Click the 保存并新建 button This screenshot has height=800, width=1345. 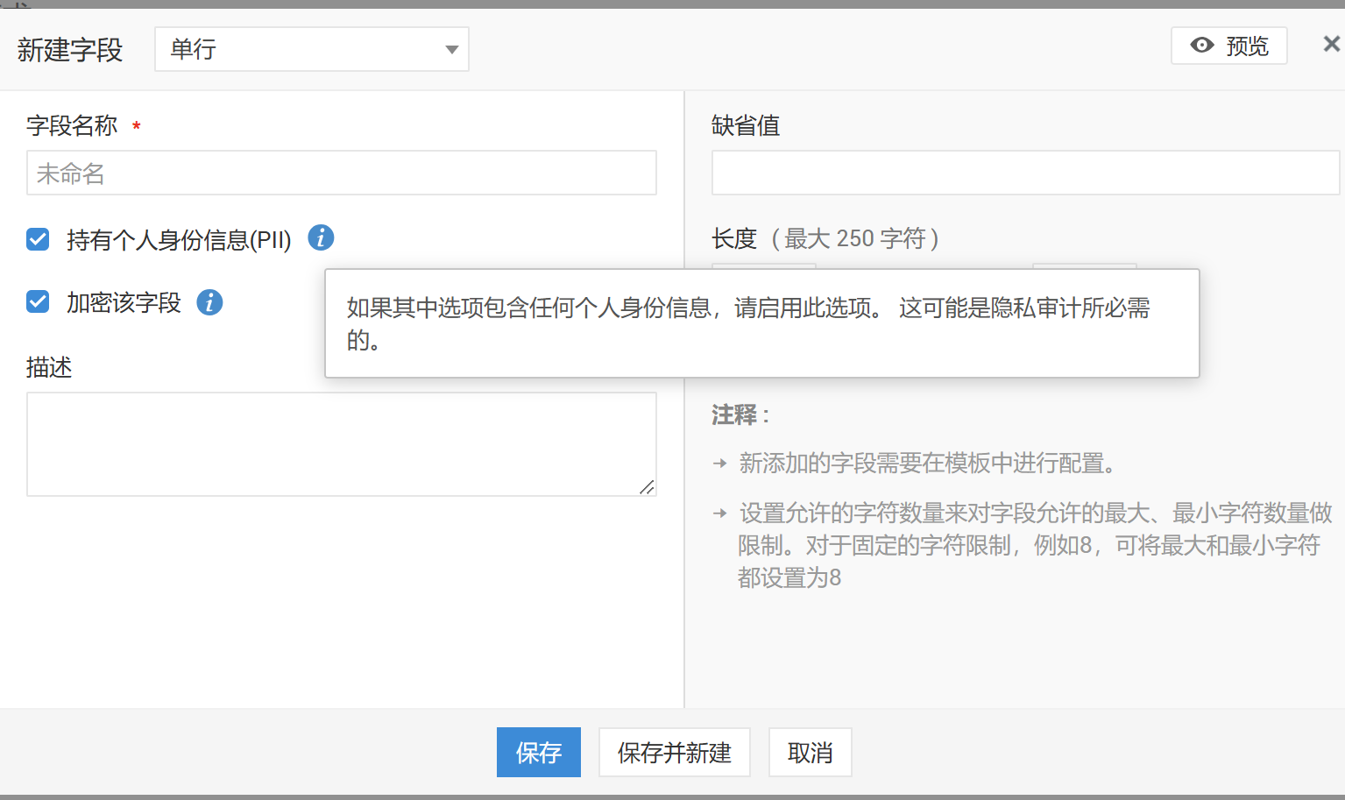[674, 752]
